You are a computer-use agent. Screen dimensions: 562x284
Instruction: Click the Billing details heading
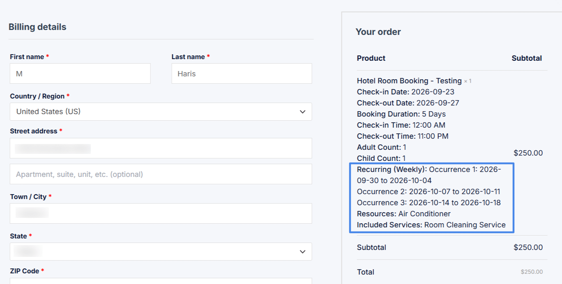tap(37, 27)
